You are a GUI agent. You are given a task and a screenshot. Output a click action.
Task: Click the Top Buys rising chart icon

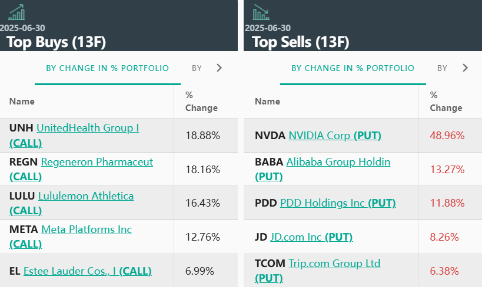[17, 12]
